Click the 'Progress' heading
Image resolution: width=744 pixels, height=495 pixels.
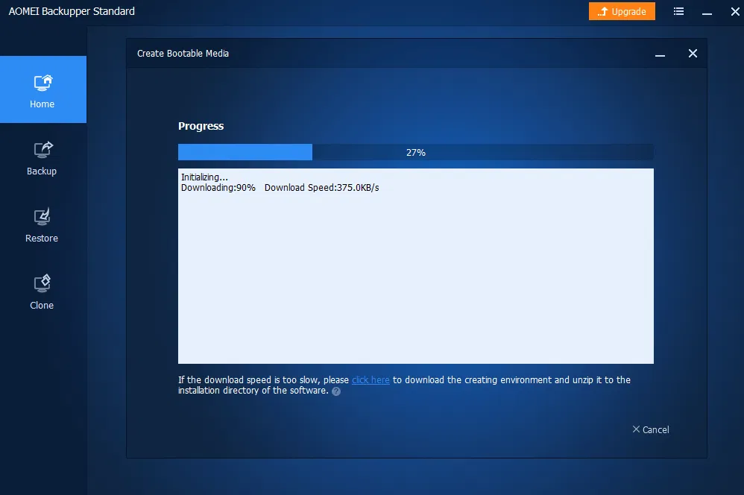pos(201,126)
